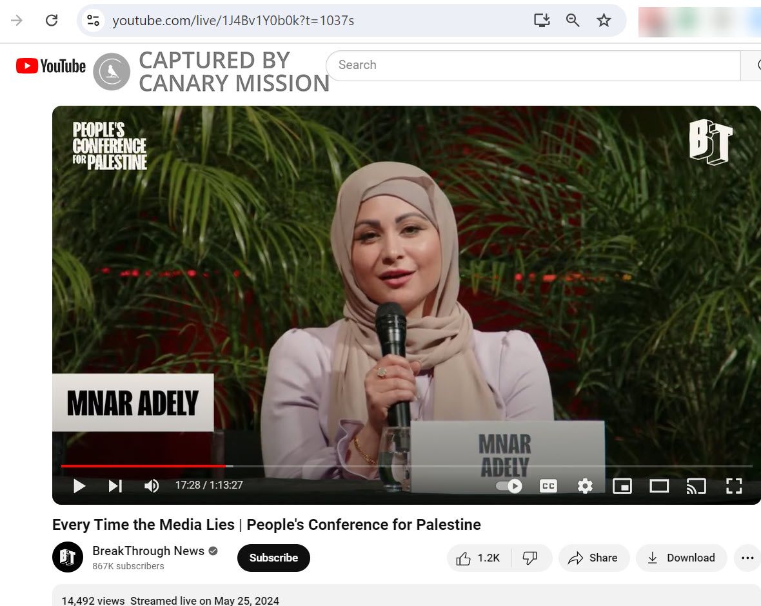Switch to theater mode

coord(659,486)
